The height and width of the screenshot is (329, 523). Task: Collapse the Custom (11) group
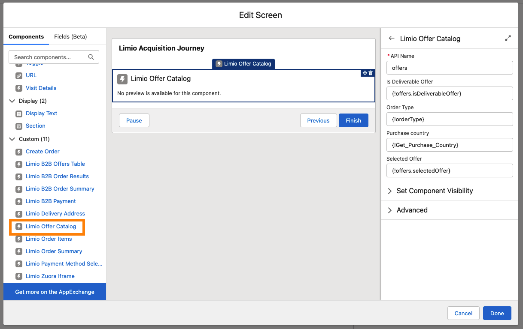(x=12, y=139)
